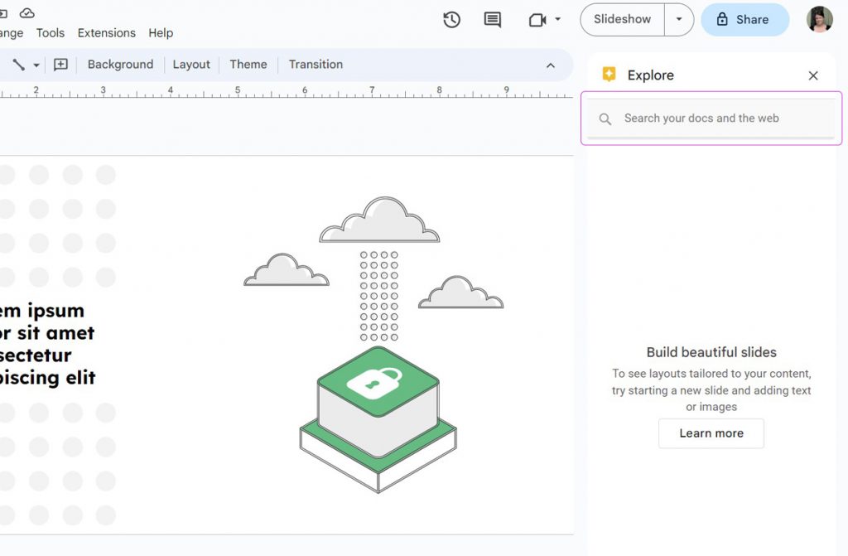Open the Extensions menu
848x556 pixels.
[106, 32]
